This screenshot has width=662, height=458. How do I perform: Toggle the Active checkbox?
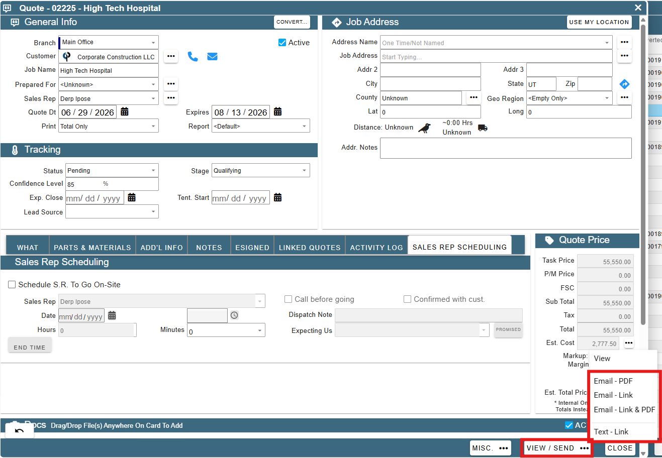click(x=282, y=43)
